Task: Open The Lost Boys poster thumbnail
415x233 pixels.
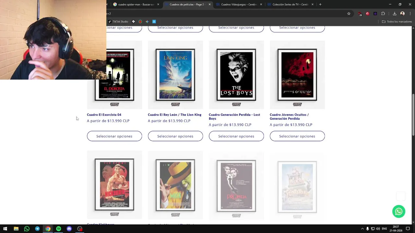Action: point(236,75)
